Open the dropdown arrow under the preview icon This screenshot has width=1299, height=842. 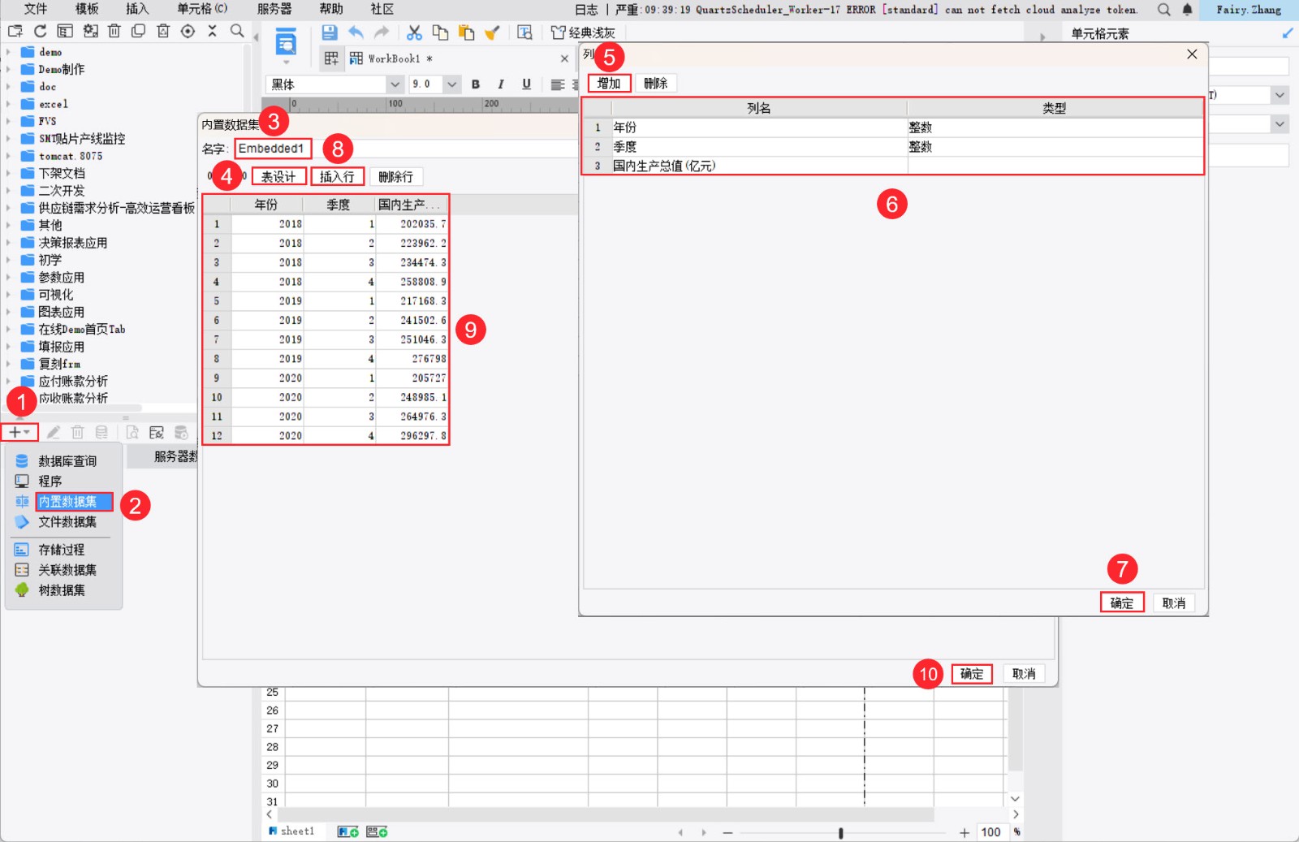(286, 62)
